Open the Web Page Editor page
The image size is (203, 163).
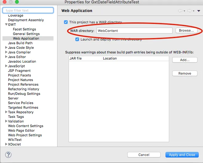pos(21,130)
